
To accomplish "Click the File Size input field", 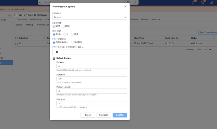I will point(92,104).
